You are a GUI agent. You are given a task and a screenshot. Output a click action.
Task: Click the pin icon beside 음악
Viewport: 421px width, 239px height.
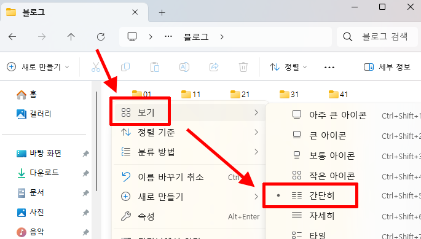[x=85, y=232]
